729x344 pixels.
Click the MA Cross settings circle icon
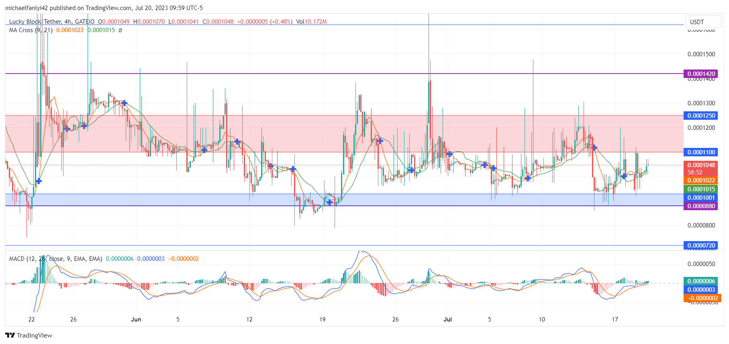(120, 30)
